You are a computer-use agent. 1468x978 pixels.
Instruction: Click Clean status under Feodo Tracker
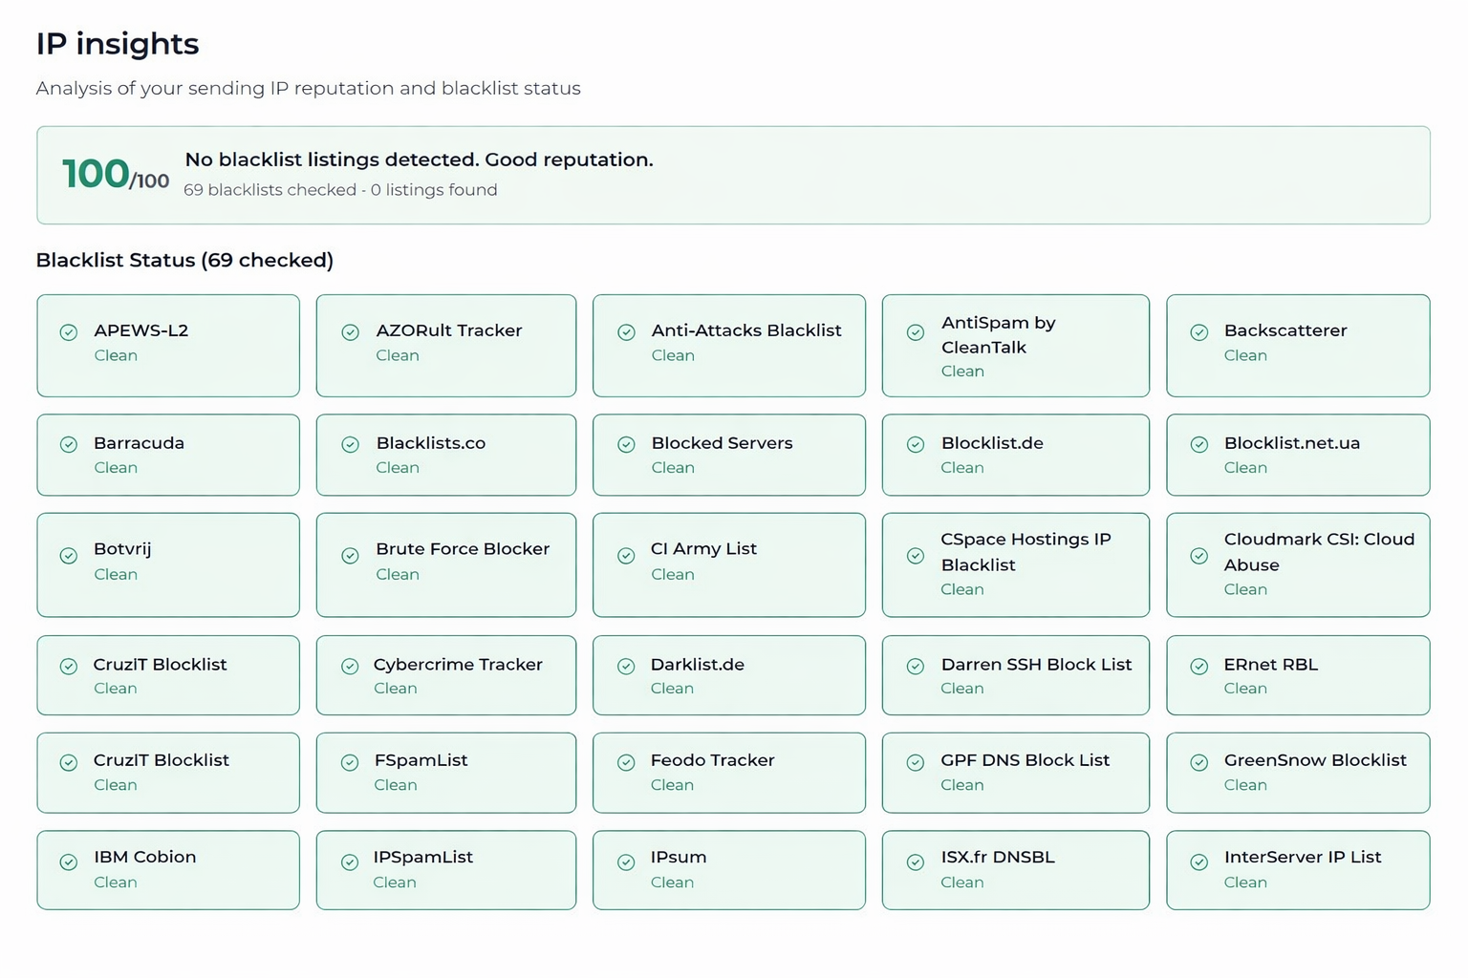coord(672,785)
